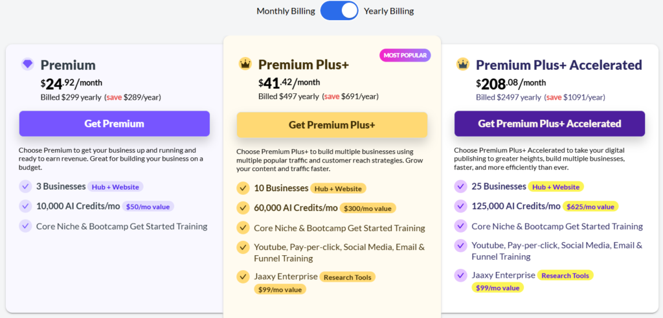This screenshot has width=663, height=318.
Task: Click the checkmark next to 3 Businesses
Action: 25,187
